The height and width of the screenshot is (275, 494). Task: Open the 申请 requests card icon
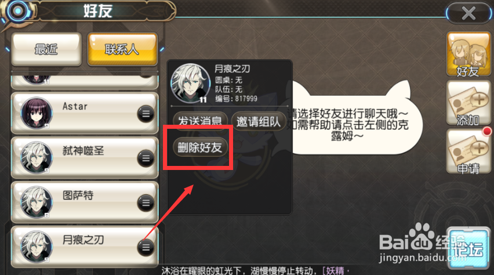pyautogui.click(x=468, y=151)
